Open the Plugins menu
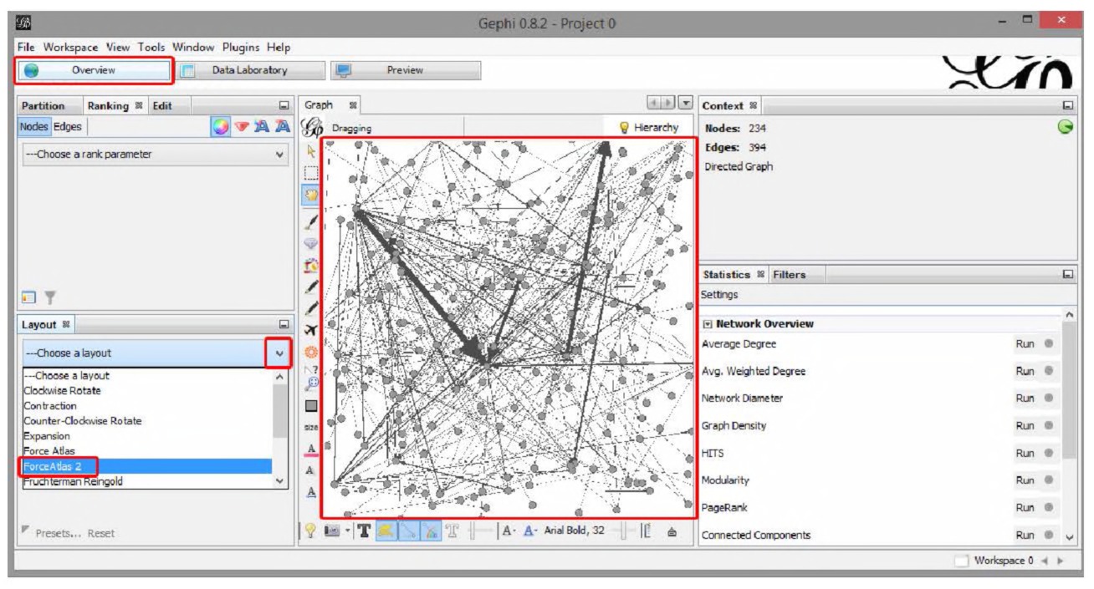 coord(240,48)
